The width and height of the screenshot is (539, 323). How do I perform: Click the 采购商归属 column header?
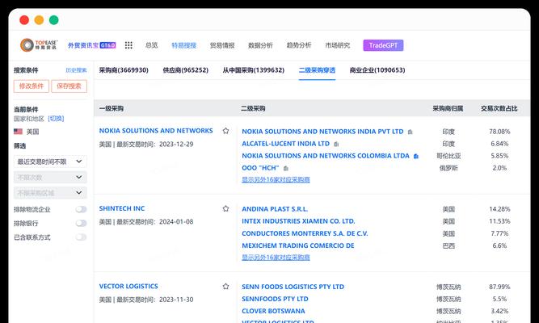(x=448, y=108)
